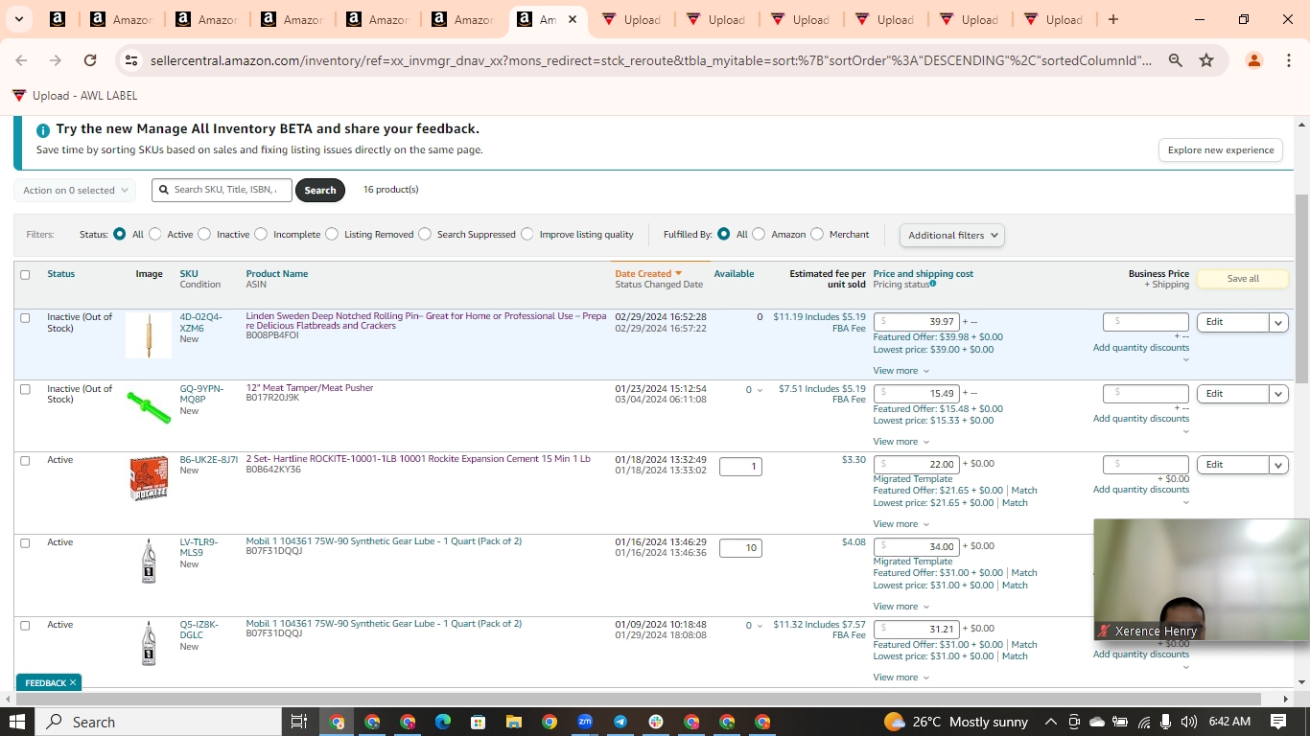
Task: Open the Upload - AWL LABEL bookmark
Action: coord(75,96)
